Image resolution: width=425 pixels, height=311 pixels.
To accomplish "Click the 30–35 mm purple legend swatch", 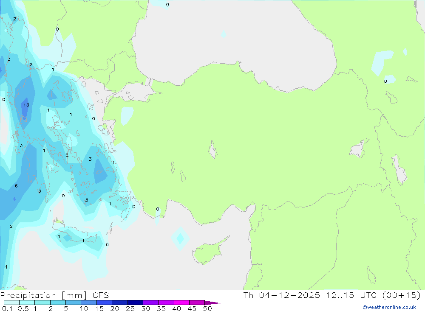I will [x=151, y=303].
